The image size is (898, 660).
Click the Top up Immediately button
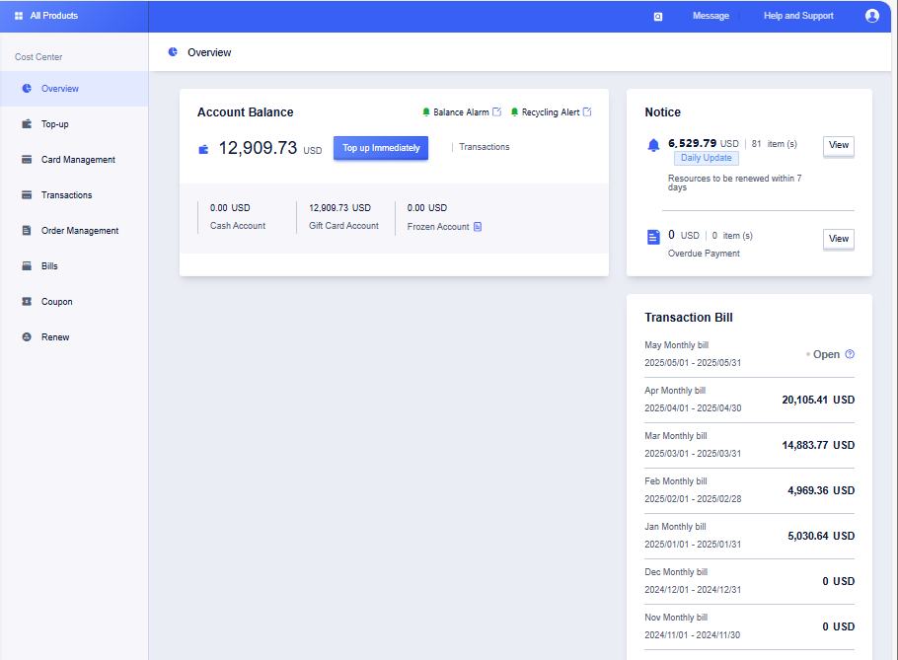pos(381,148)
